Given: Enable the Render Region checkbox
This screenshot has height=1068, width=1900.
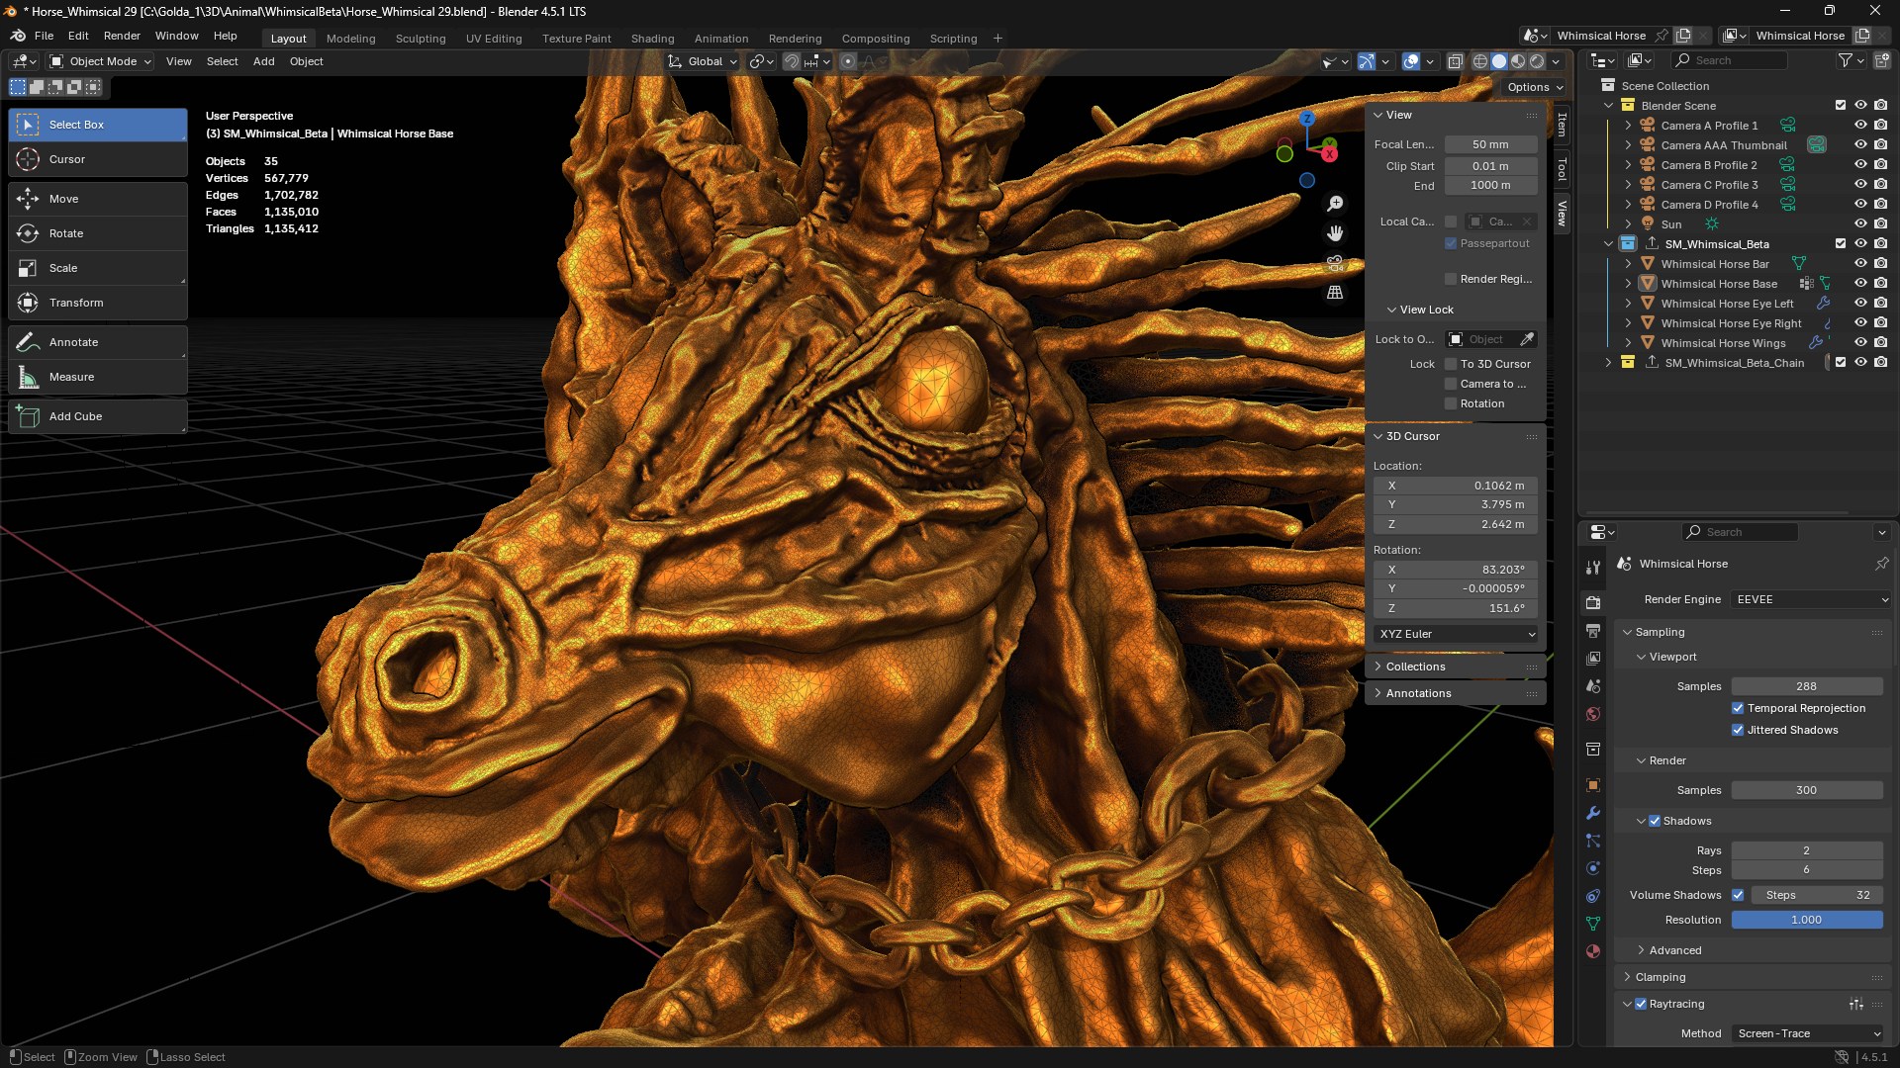Looking at the screenshot, I should tap(1451, 279).
